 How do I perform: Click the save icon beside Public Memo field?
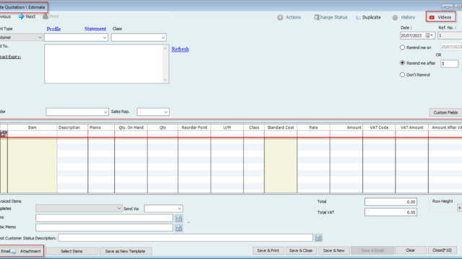179,228
